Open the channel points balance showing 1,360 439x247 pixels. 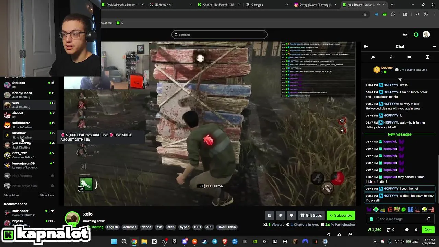[x=374, y=230]
